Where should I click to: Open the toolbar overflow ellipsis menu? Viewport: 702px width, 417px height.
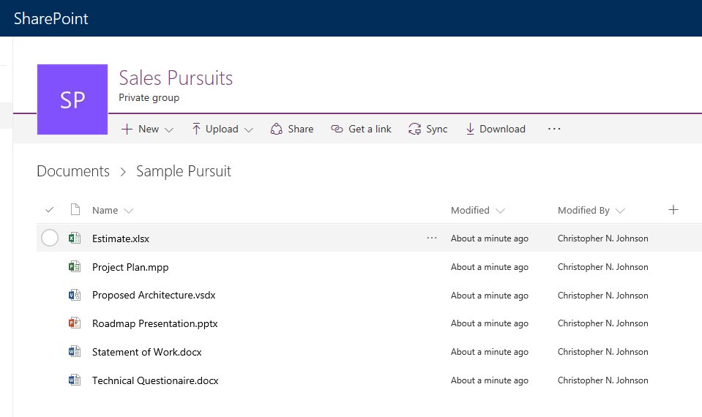[x=554, y=129]
